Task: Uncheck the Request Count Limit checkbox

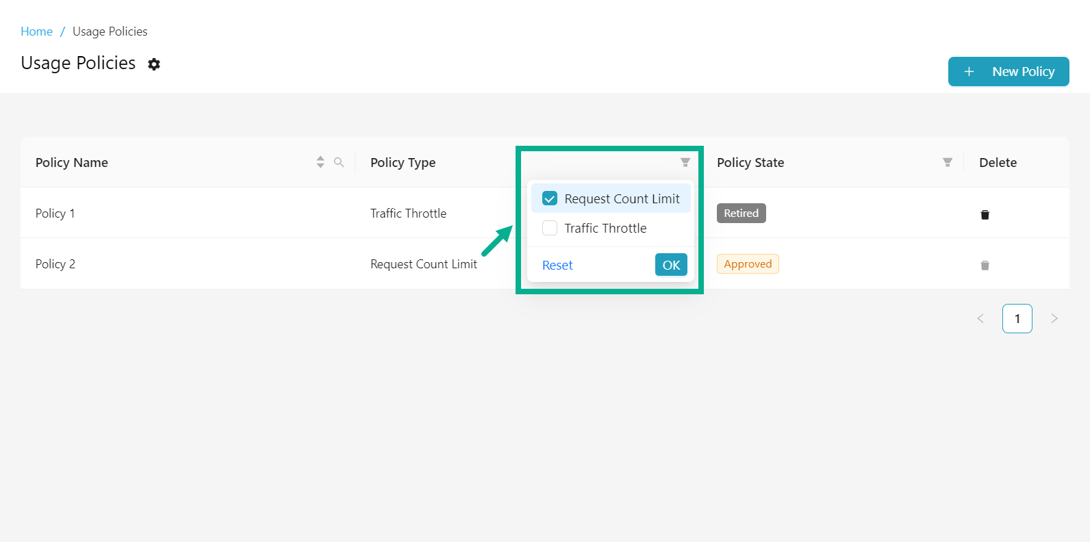Action: [550, 198]
